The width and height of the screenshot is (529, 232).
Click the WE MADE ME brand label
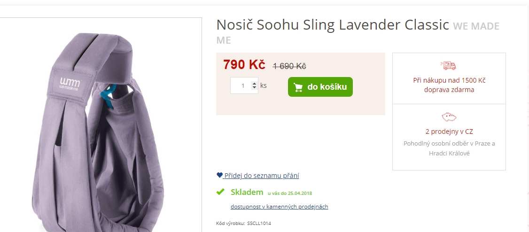click(358, 33)
